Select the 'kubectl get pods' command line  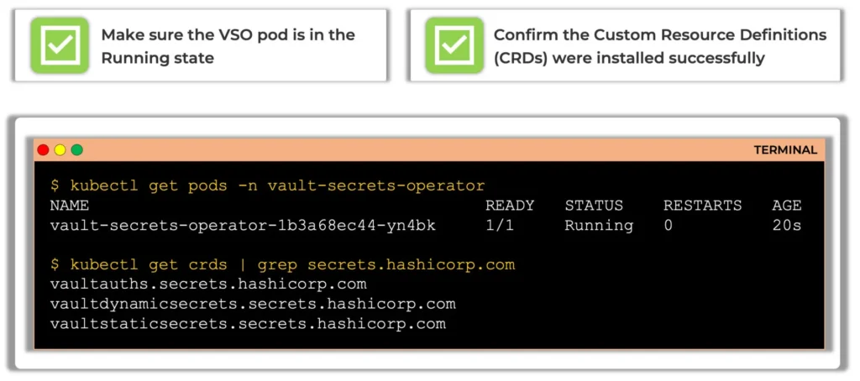pos(268,185)
